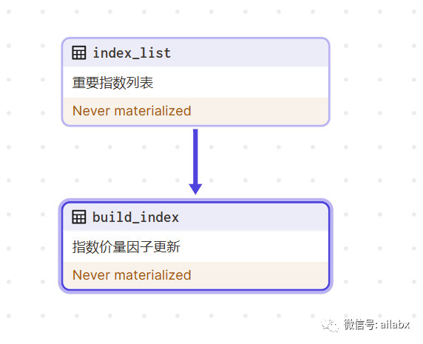
Task: Click the highlighted border of build_index node
Action: [331, 246]
